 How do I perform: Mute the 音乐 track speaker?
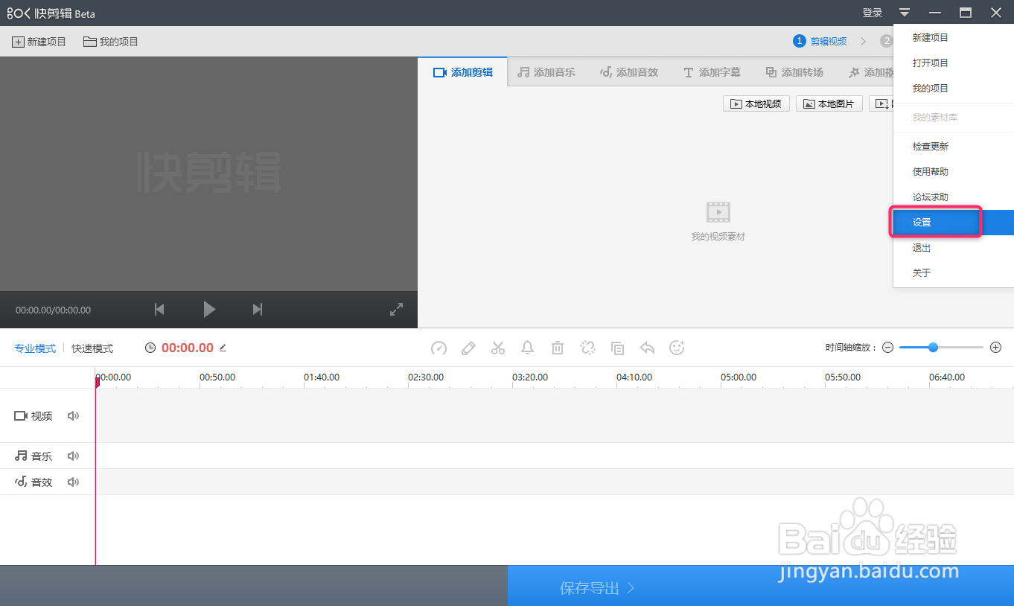click(x=73, y=456)
